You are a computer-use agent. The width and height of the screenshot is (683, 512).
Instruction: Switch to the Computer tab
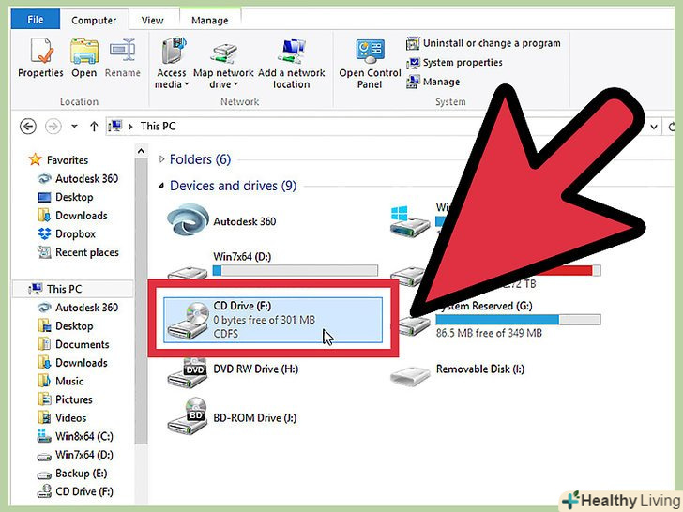point(94,20)
